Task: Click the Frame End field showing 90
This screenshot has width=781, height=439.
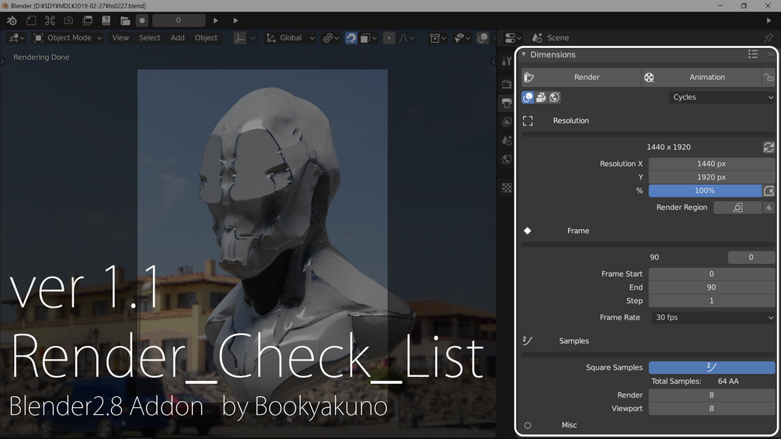Action: coord(711,287)
